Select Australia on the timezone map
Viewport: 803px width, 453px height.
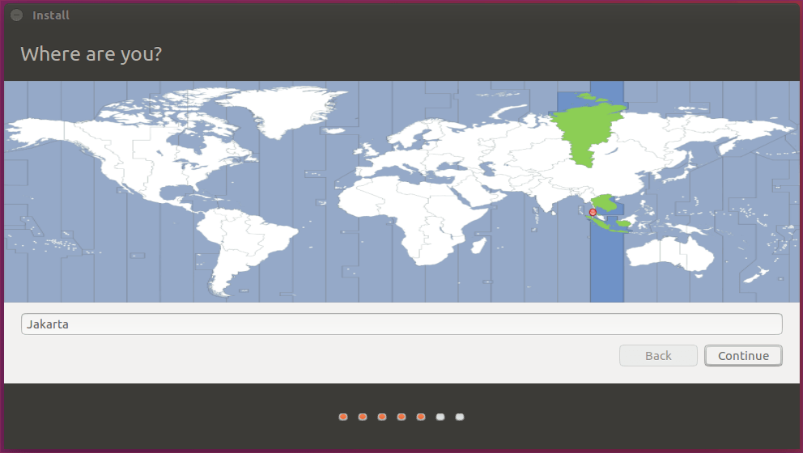[x=669, y=254]
